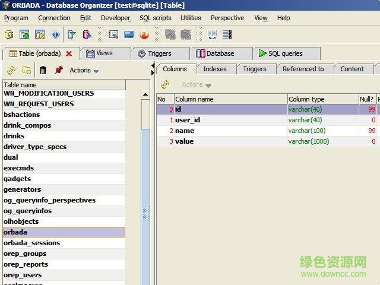The height and width of the screenshot is (285, 380).
Task: Select the orbada_sessions table row
Action: click(x=64, y=243)
